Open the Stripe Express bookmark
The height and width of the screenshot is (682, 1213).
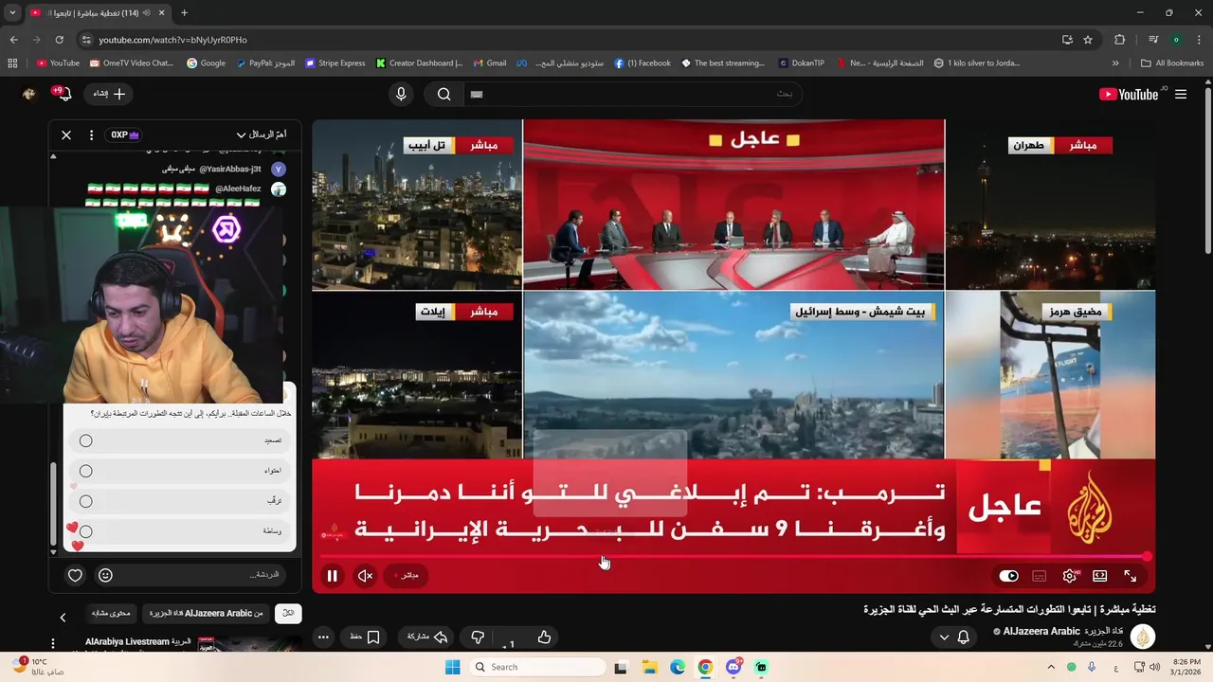pos(335,63)
